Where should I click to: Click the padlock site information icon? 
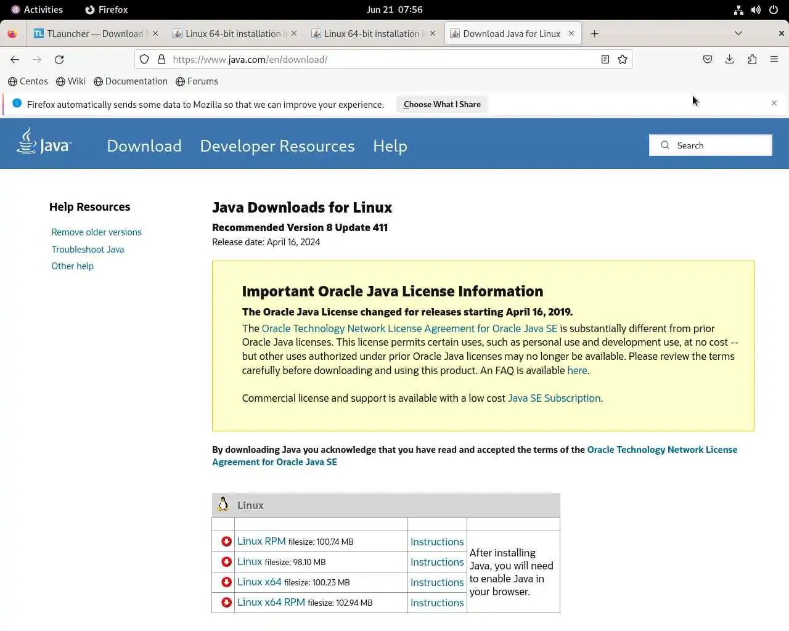click(161, 59)
